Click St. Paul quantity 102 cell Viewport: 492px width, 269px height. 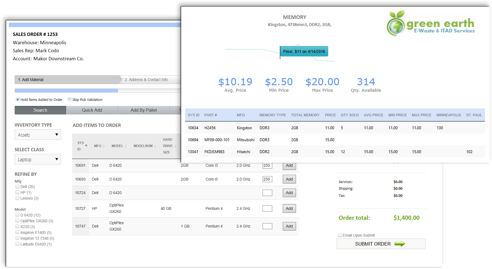point(469,152)
